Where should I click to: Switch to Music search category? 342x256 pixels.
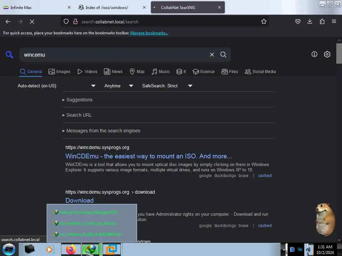click(x=161, y=72)
